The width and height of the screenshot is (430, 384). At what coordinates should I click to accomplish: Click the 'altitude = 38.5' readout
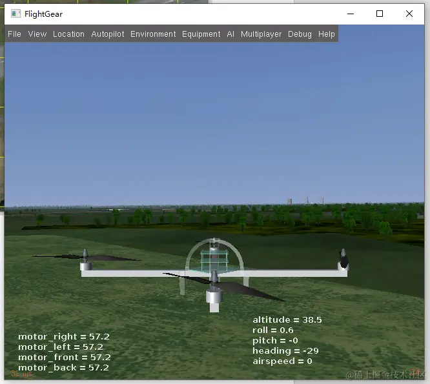(x=287, y=320)
